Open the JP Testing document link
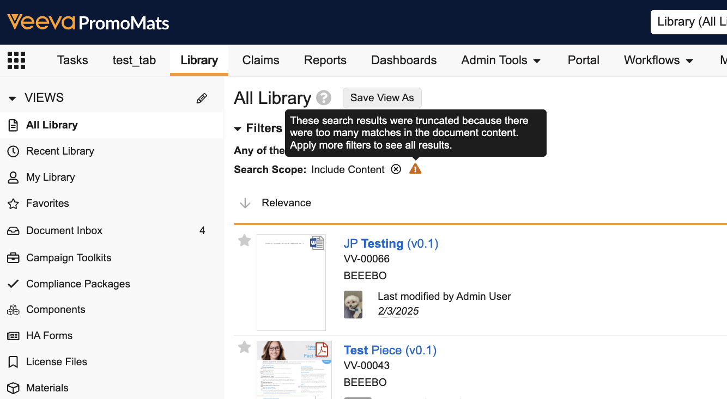The width and height of the screenshot is (727, 399). pyautogui.click(x=391, y=243)
